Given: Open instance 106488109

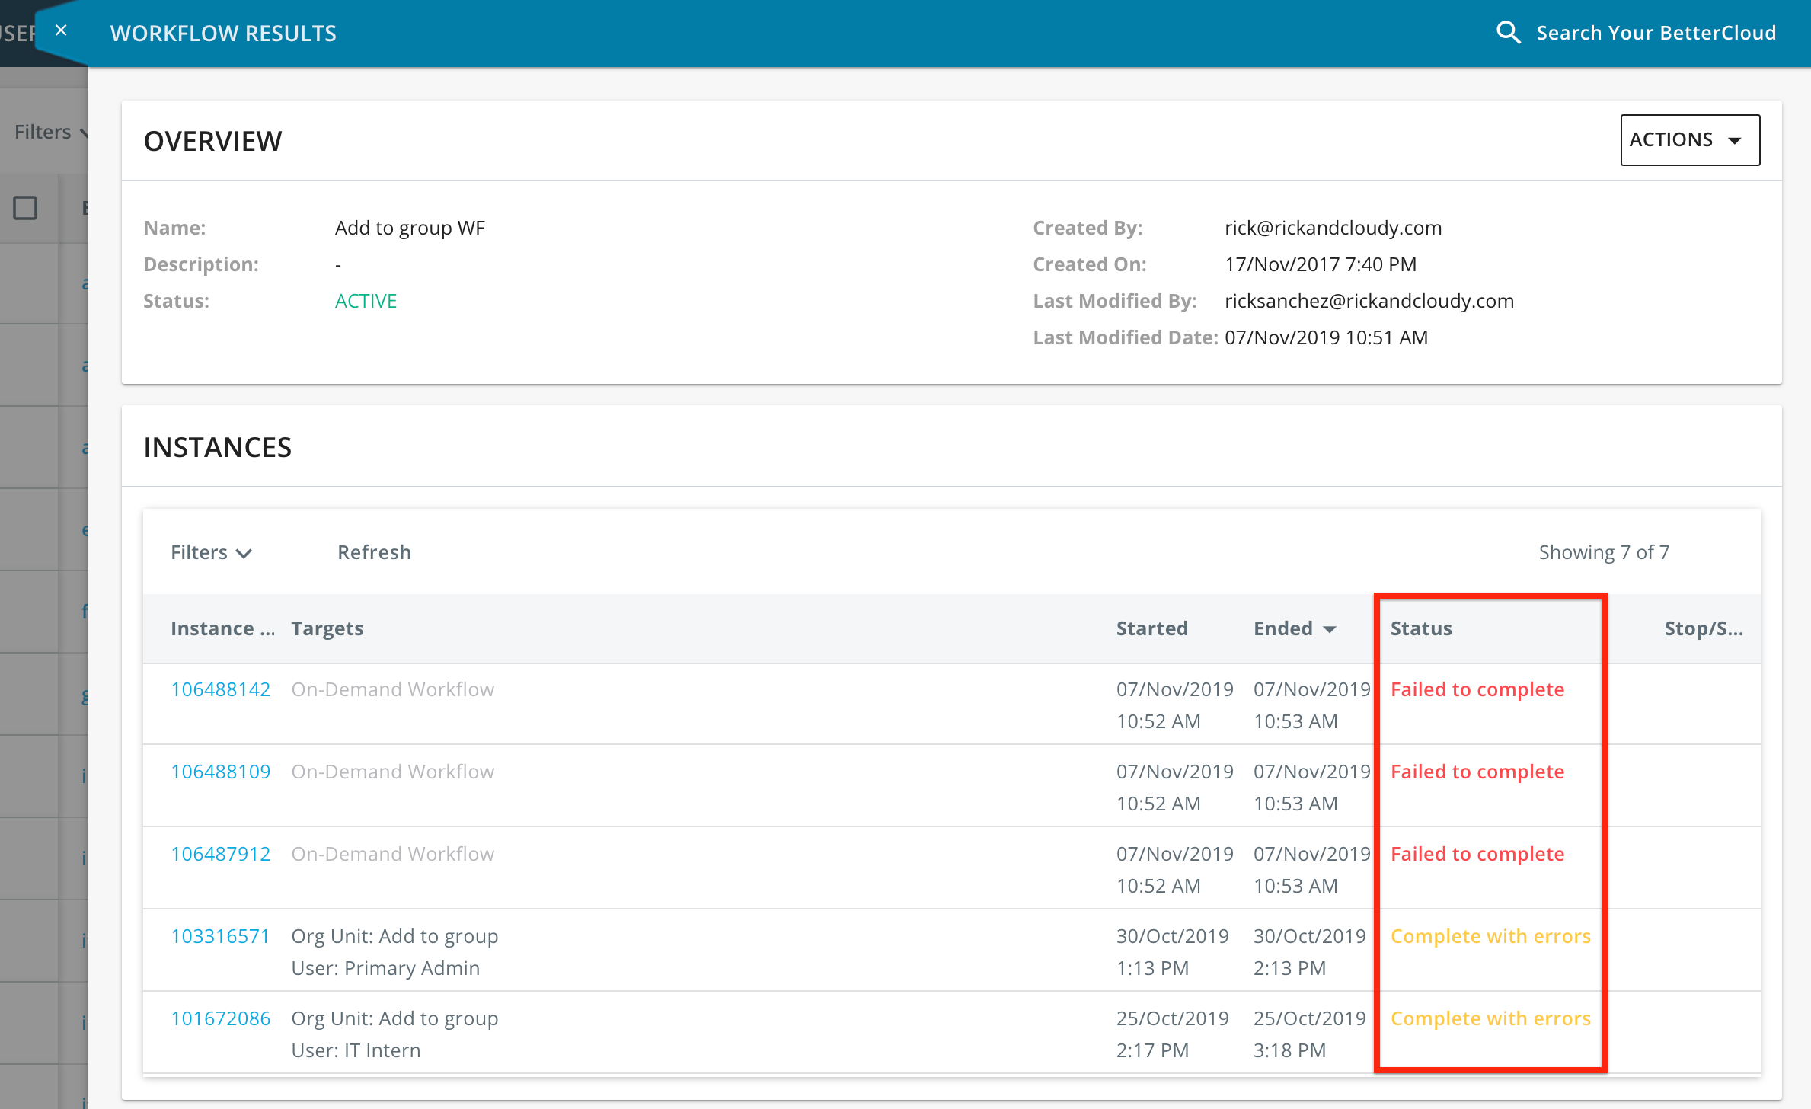Looking at the screenshot, I should pyautogui.click(x=221, y=771).
